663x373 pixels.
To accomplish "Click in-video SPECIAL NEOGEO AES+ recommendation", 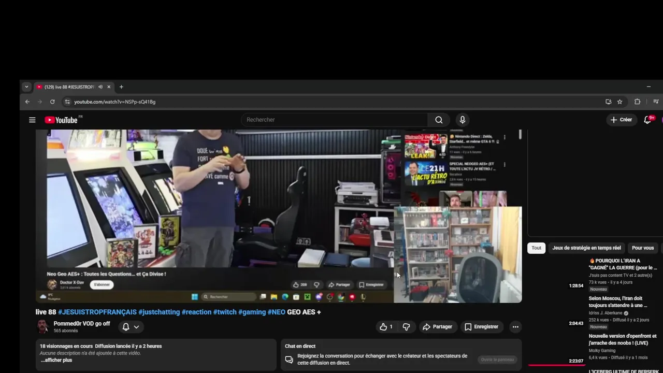I will point(453,174).
